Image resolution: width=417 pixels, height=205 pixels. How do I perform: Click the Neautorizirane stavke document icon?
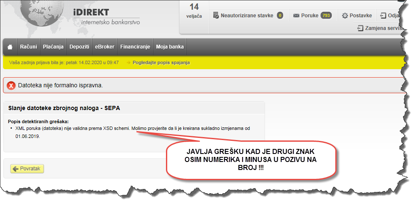coord(216,16)
